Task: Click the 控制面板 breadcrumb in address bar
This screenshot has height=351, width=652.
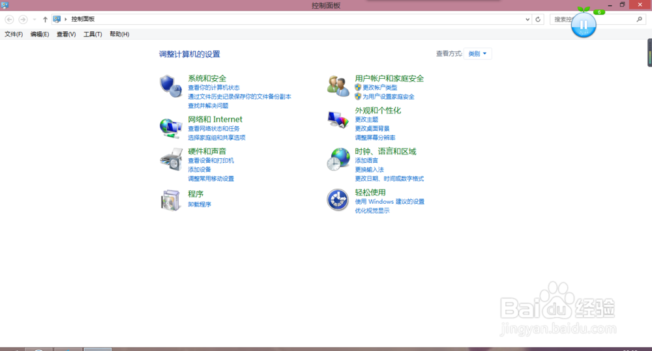Action: click(x=83, y=19)
